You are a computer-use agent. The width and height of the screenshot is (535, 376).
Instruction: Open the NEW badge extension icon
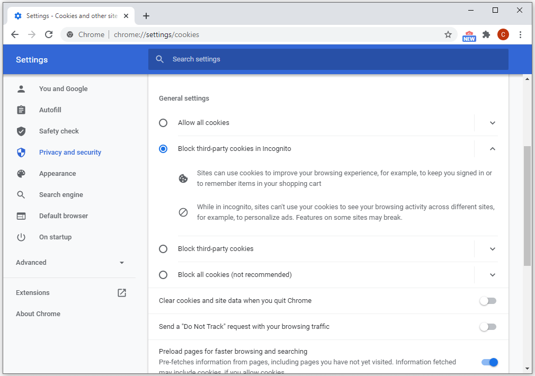[x=469, y=35]
